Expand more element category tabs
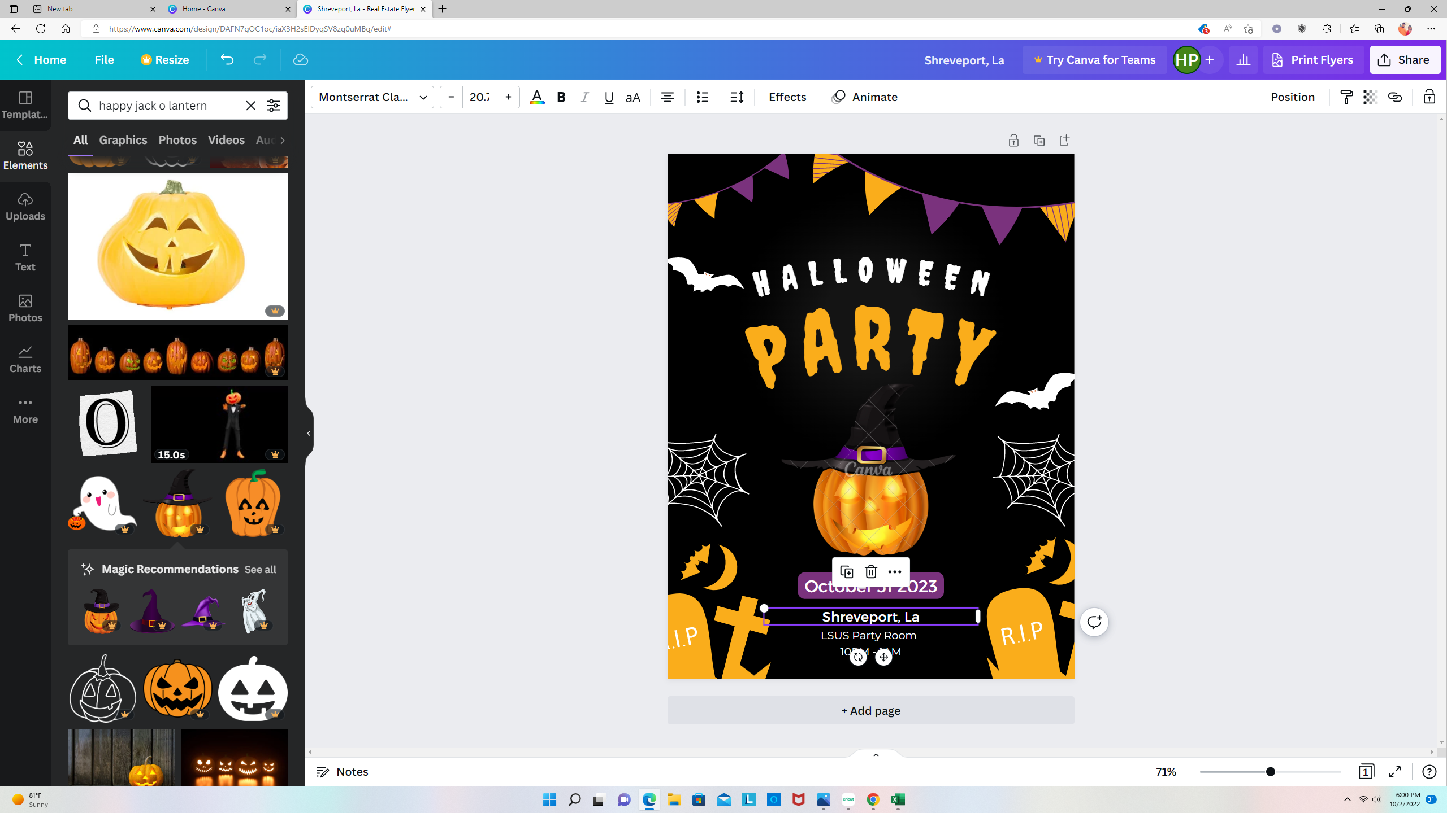The height and width of the screenshot is (813, 1447). [284, 140]
